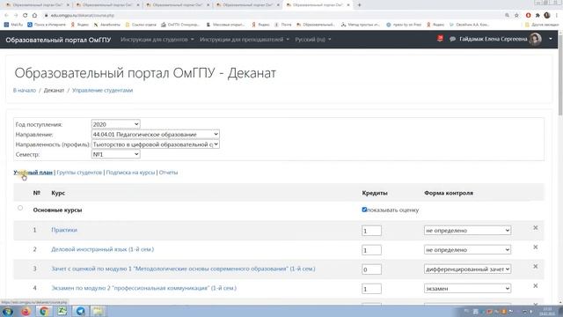Click user avatar of Гайдамак Елена Сергеевна

pyautogui.click(x=536, y=39)
